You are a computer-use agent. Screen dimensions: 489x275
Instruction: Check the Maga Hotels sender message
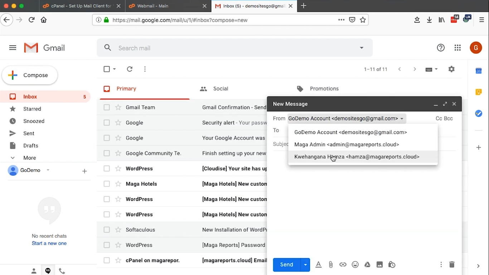pyautogui.click(x=107, y=184)
